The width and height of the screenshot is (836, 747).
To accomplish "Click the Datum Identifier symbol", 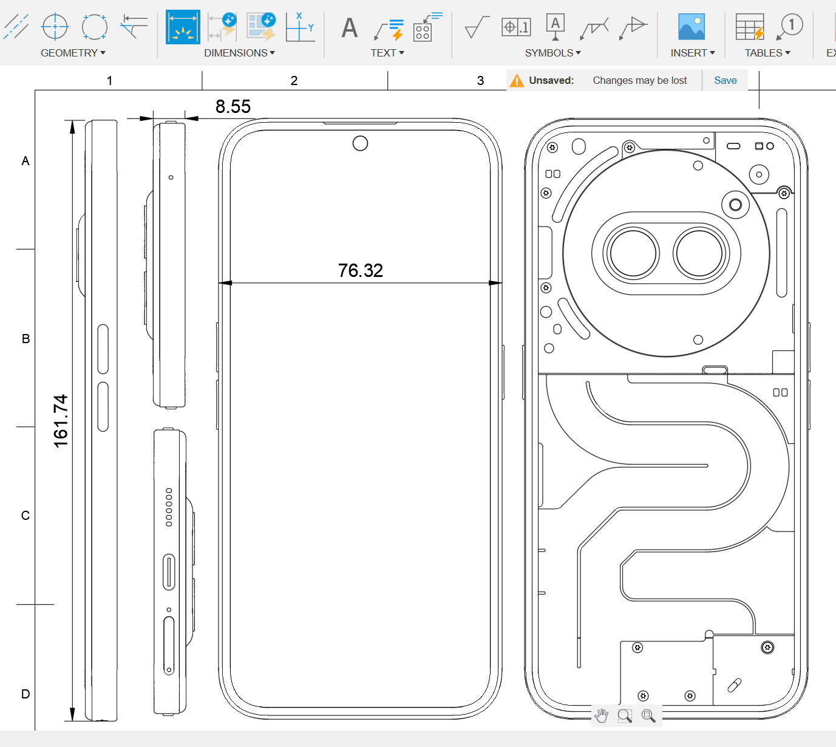I will [555, 27].
